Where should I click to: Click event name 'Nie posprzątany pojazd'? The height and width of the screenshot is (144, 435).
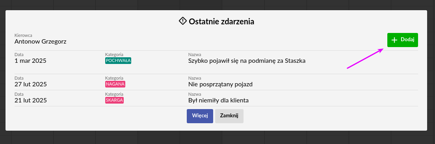pyautogui.click(x=221, y=84)
